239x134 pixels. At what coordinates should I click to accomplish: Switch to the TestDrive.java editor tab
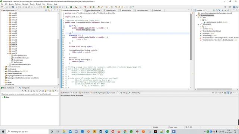tap(126, 10)
